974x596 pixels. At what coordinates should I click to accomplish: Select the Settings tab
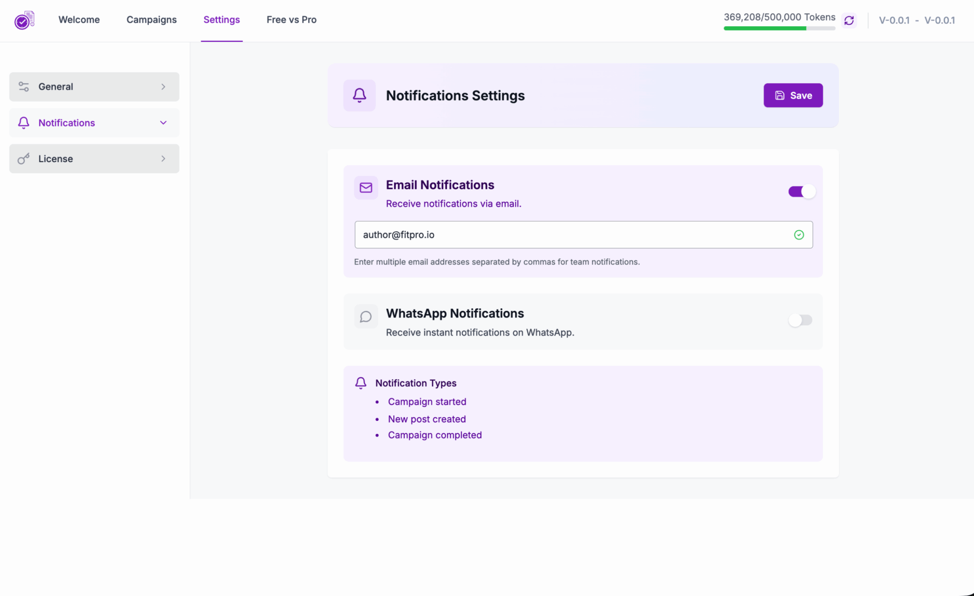click(222, 20)
